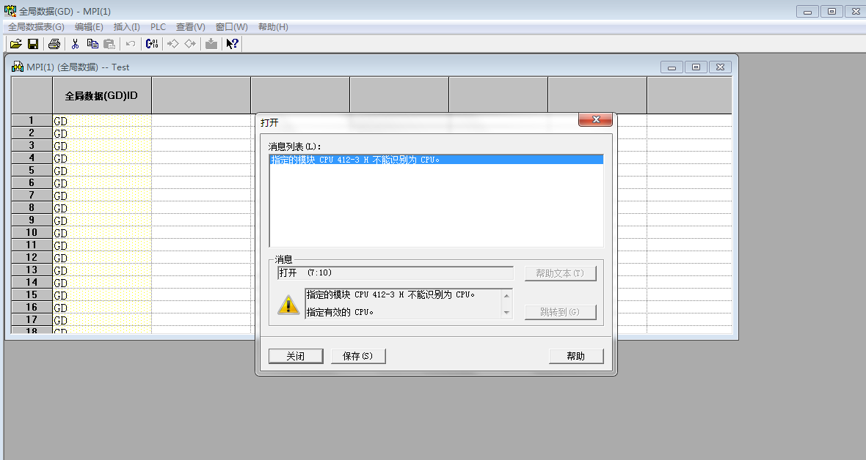The height and width of the screenshot is (460, 866).
Task: Click the arrow-out-of-diamond toolbar icon
Action: tap(190, 43)
